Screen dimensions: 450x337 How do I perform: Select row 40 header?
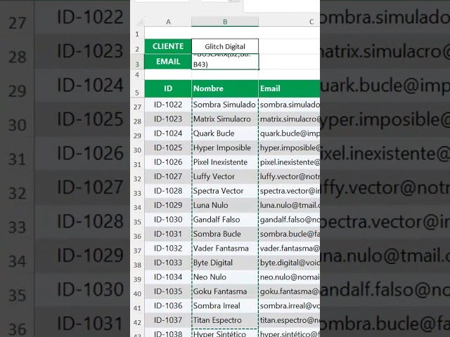click(x=137, y=293)
